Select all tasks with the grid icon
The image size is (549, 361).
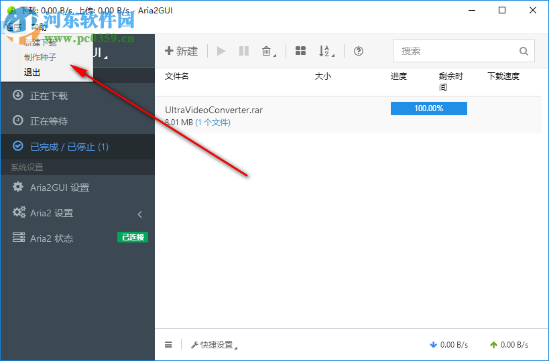click(300, 51)
